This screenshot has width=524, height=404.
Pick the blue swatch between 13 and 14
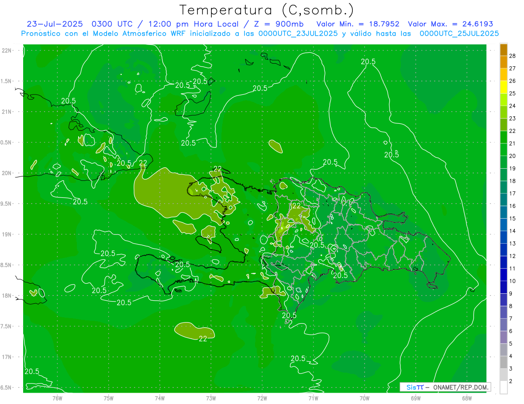(503, 237)
